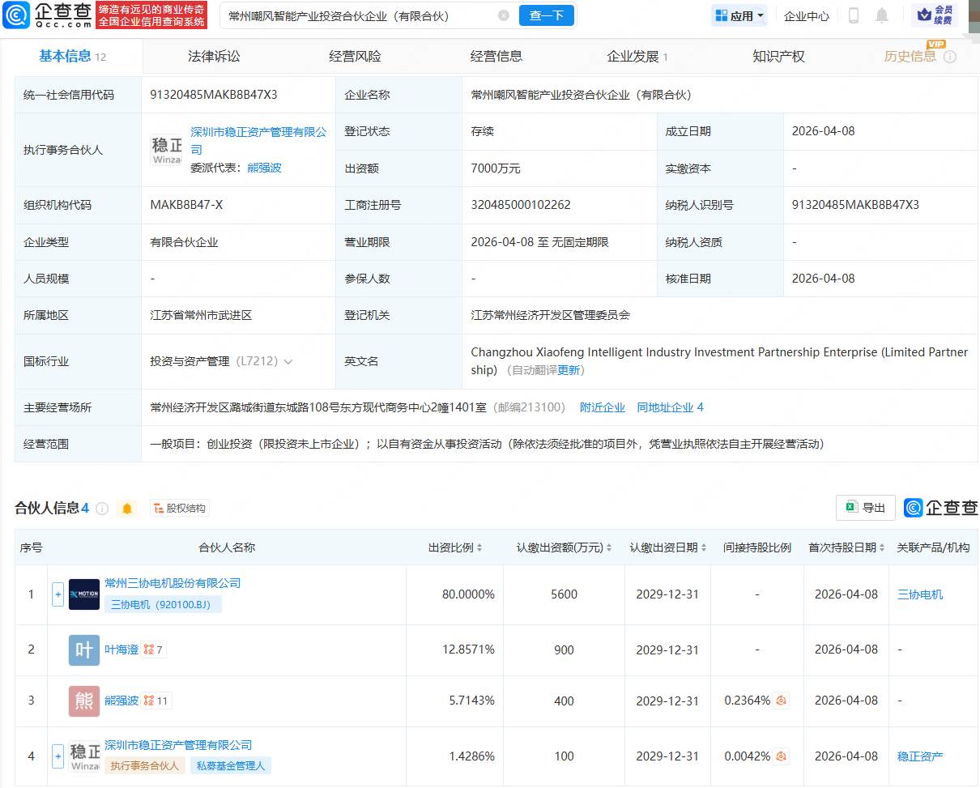The height and width of the screenshot is (788, 980).
Task: Clear the search box with the X icon
Action: [x=504, y=15]
